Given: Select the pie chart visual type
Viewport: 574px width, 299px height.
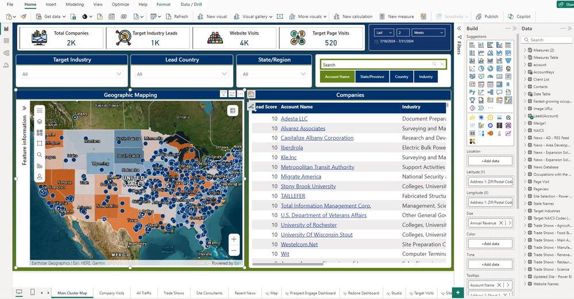Looking at the screenshot, I should click(481, 68).
